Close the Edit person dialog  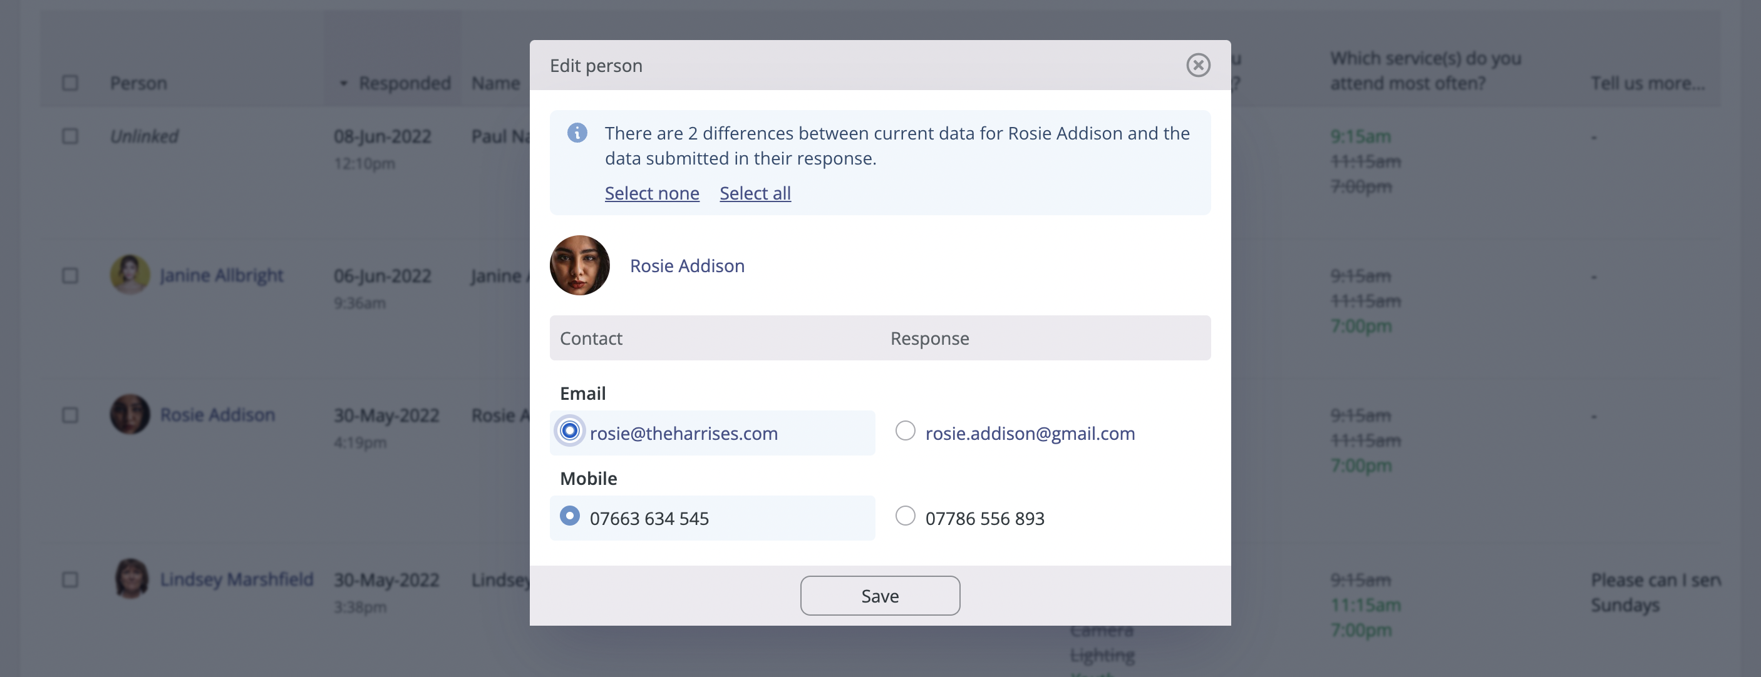(1198, 66)
